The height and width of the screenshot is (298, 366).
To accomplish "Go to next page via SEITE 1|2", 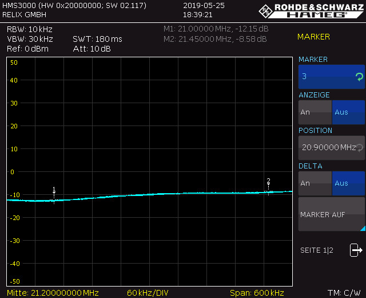I will coord(317,250).
